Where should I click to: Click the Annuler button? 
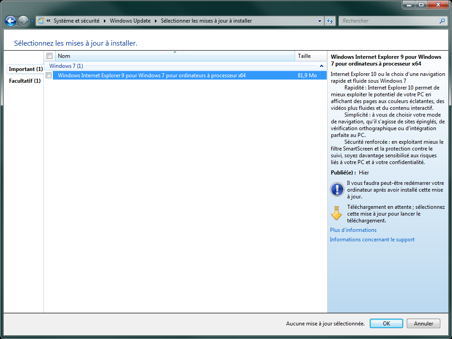pyautogui.click(x=424, y=324)
